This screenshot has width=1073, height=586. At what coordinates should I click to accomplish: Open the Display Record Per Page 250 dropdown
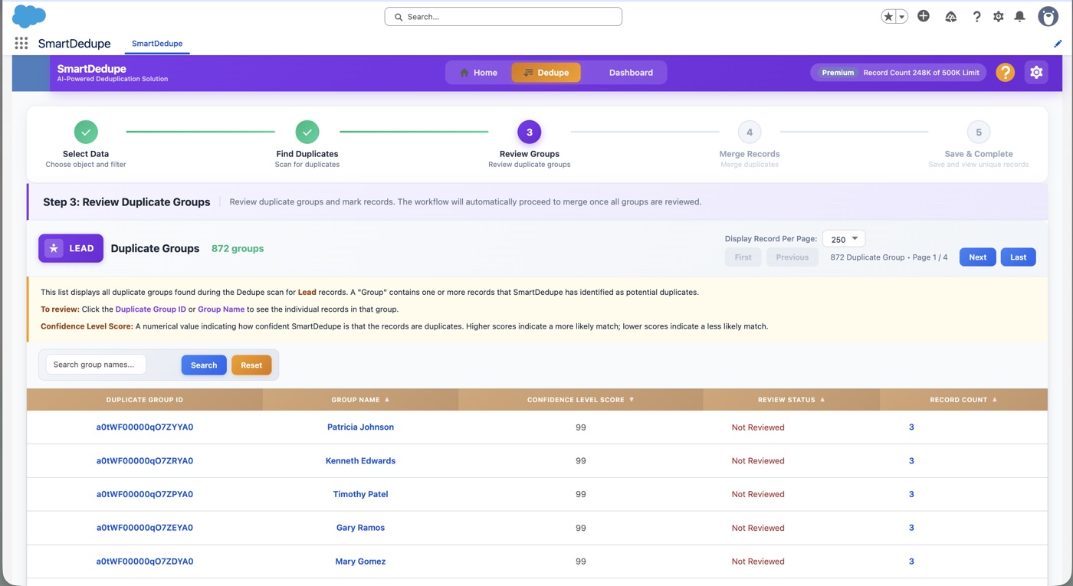pos(843,238)
